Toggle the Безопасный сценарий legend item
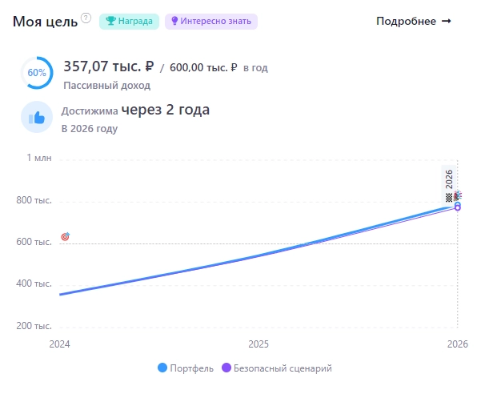This screenshot has width=485, height=394. point(277,368)
